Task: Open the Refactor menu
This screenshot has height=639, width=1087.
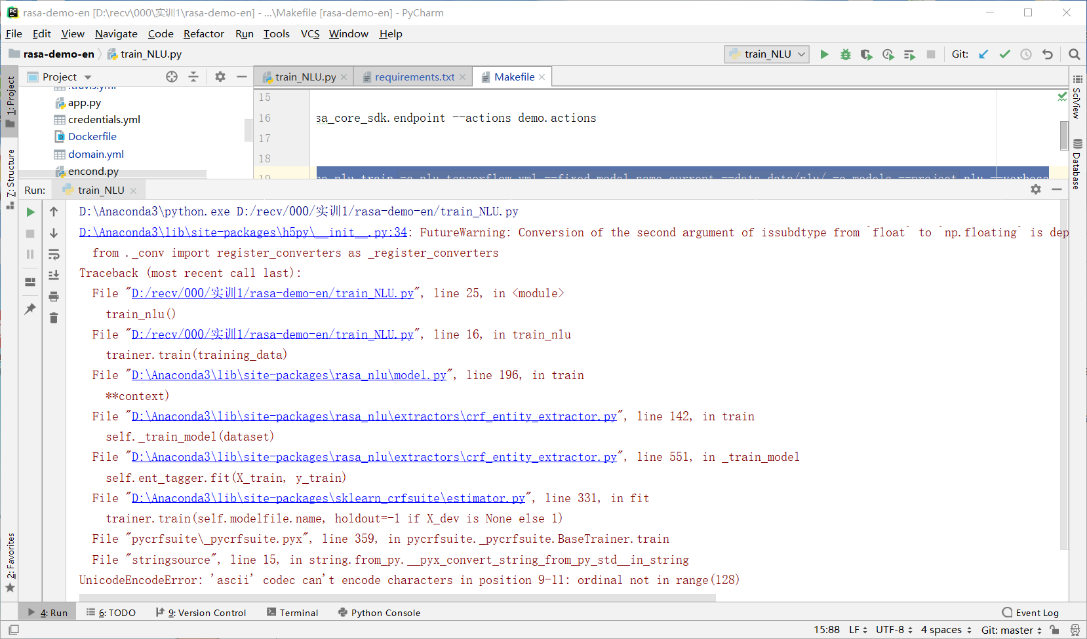Action: pos(203,33)
